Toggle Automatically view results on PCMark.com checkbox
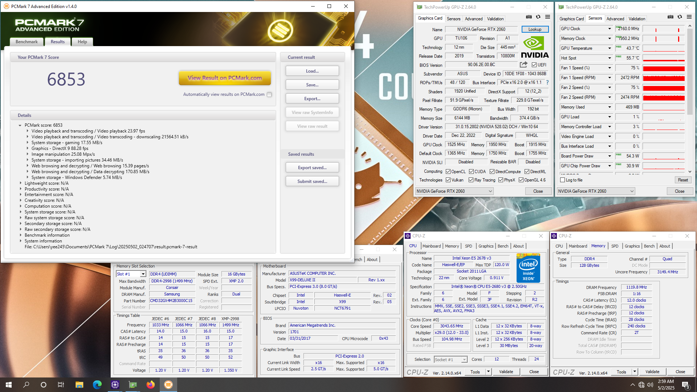The image size is (697, 392). pos(269,94)
